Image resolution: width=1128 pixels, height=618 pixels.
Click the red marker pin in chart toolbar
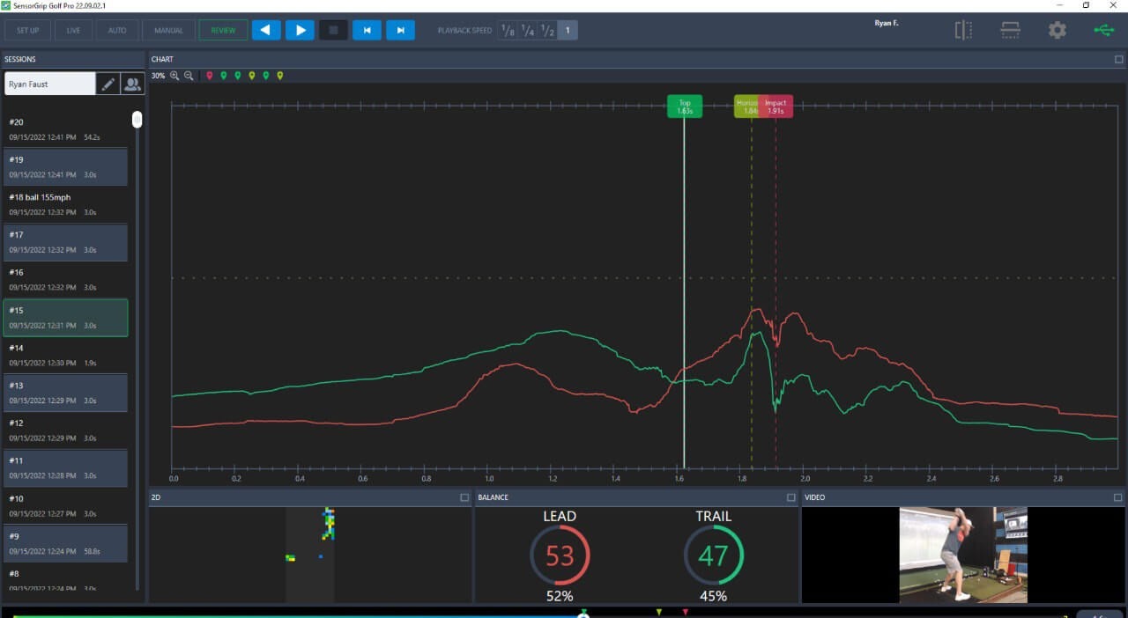click(x=210, y=77)
